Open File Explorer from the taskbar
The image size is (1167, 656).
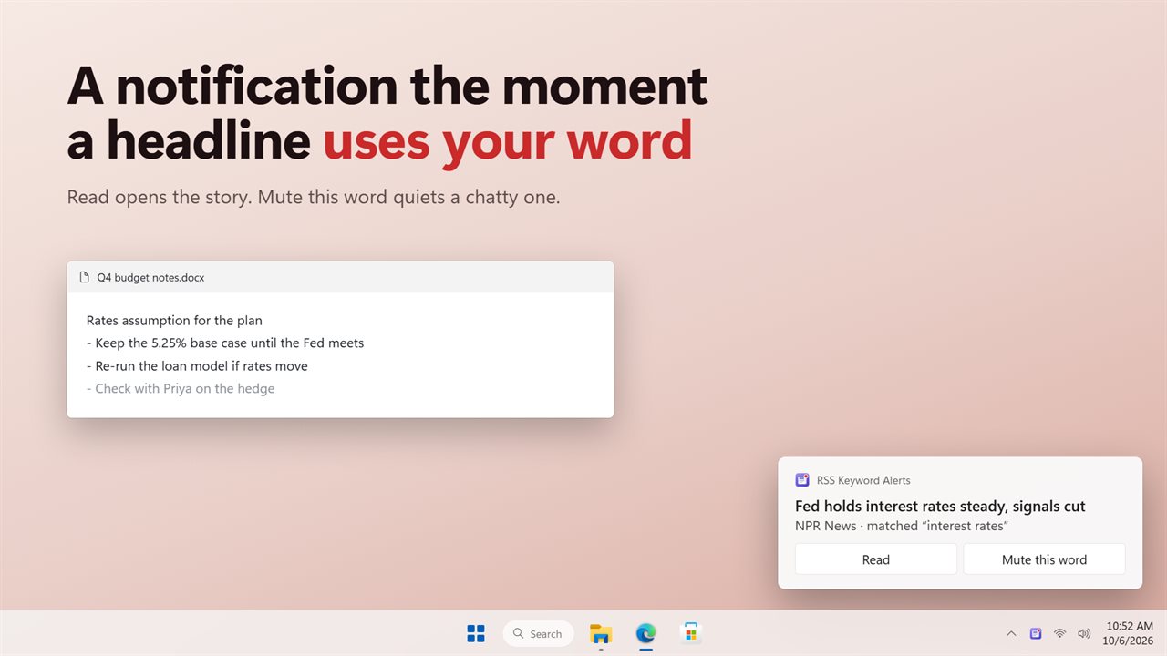(601, 633)
